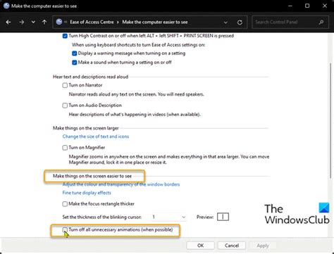Open recent locations chevron beside forward arrow
This screenshot has height=254, width=334.
tap(33, 22)
